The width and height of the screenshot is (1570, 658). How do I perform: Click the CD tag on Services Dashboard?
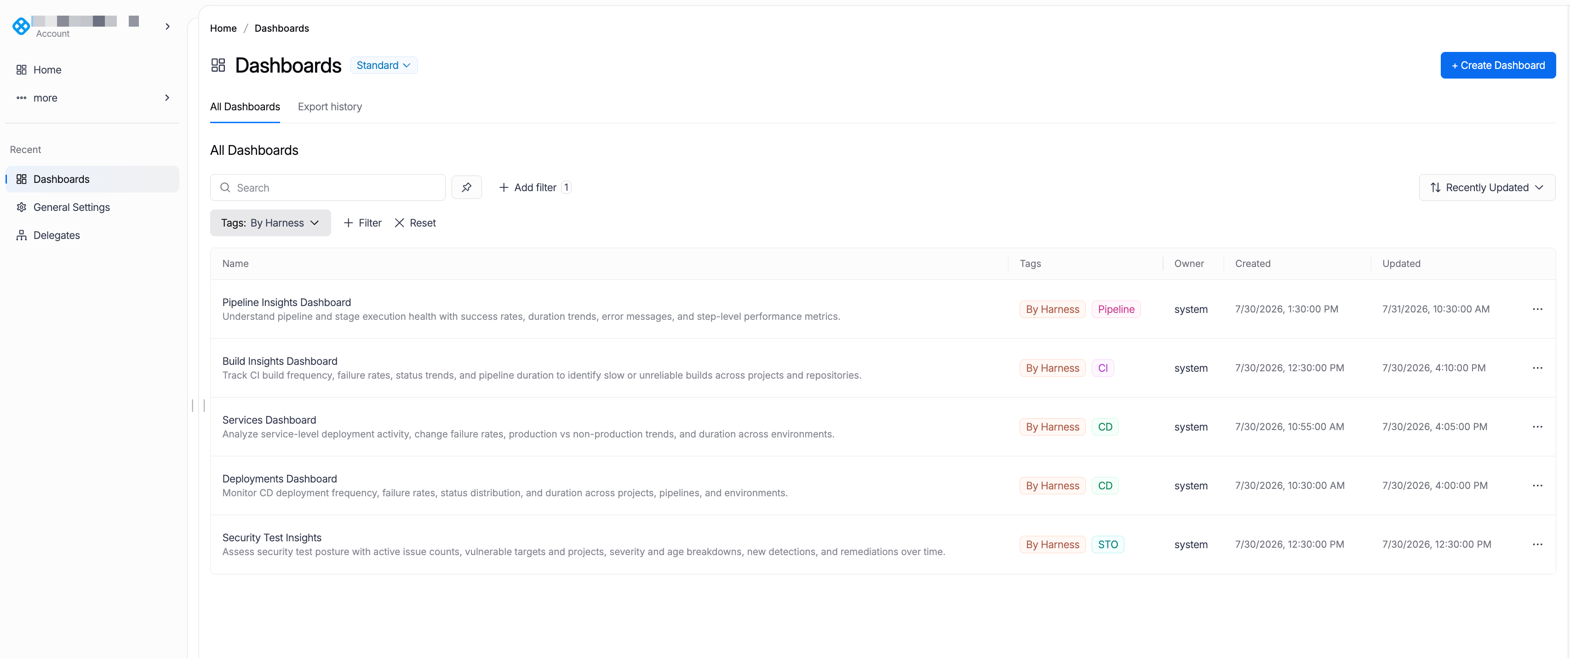[1105, 427]
